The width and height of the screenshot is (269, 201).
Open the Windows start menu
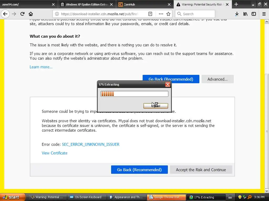(12, 197)
